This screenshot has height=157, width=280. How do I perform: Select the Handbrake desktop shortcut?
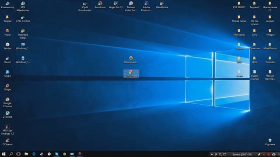pyautogui.click(x=162, y=5)
